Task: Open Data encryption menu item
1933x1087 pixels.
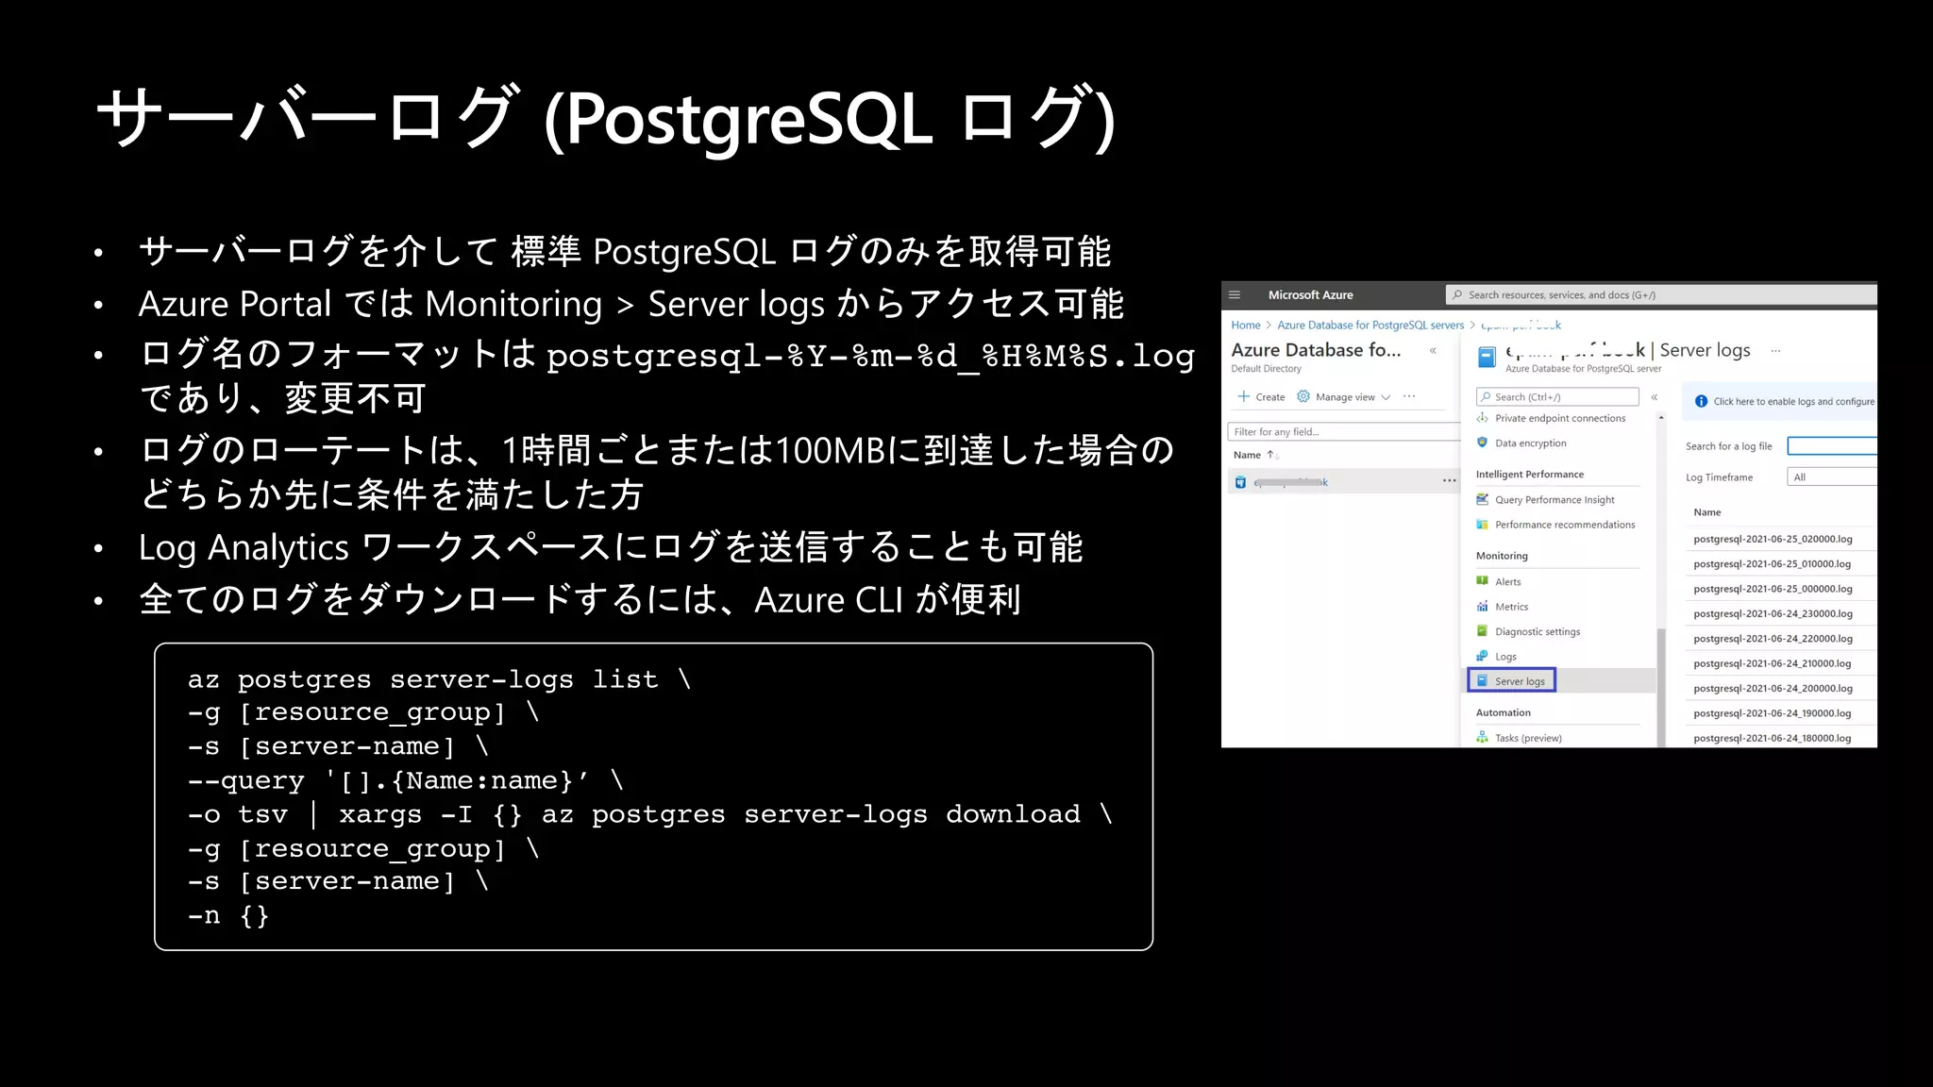Action: 1531,443
